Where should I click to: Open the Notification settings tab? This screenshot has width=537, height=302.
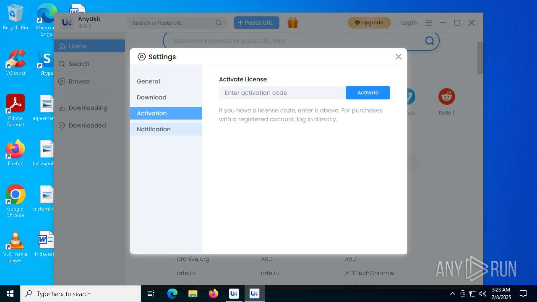[x=166, y=129]
